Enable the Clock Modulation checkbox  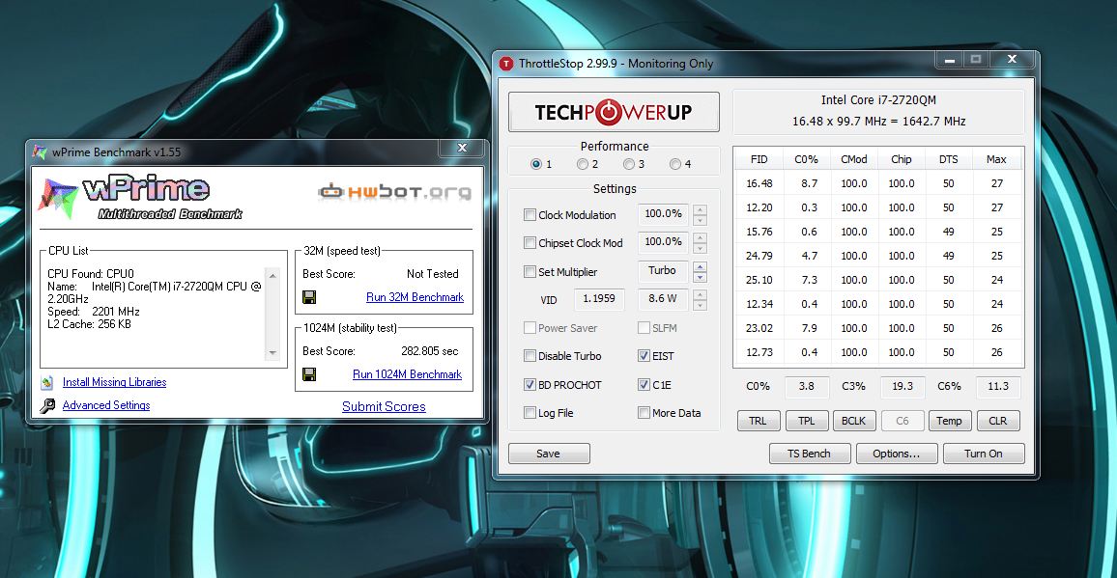(x=530, y=214)
